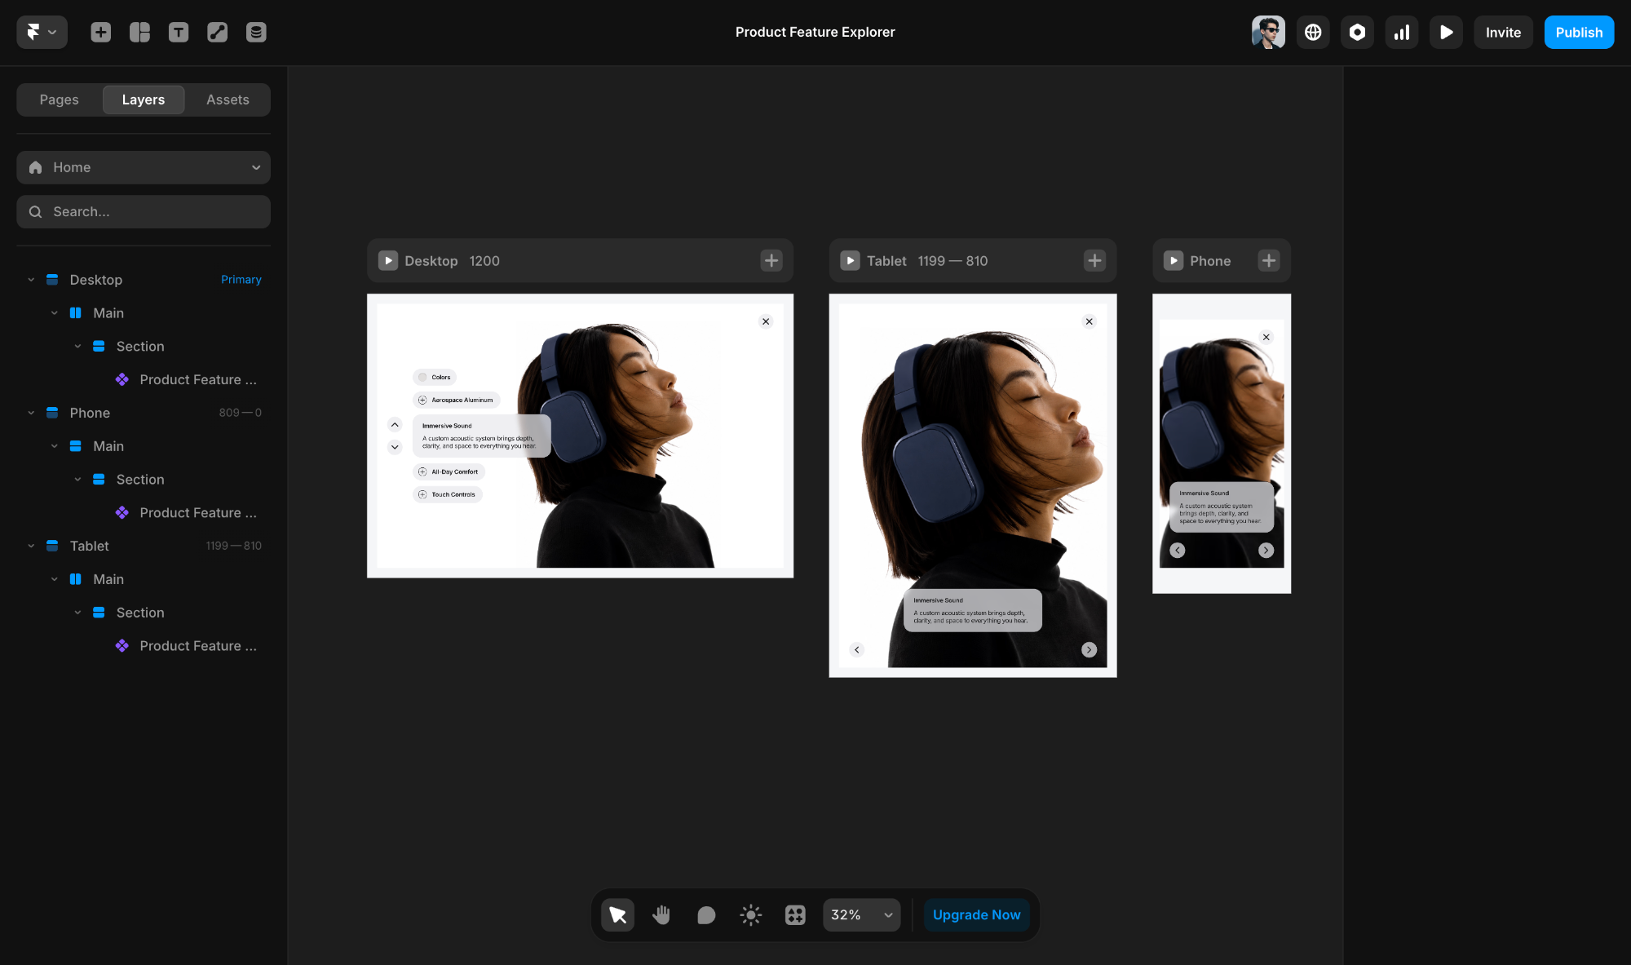Select Product Feature component under the Phone layer
This screenshot has height=965, width=1631.
point(144,512)
